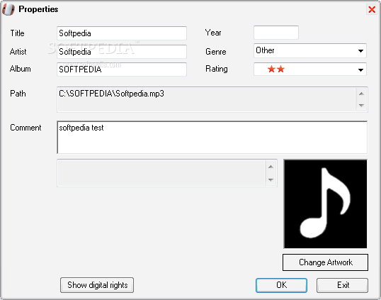Click the Rating label
Viewport: 381px width, 300px height.
tap(217, 69)
